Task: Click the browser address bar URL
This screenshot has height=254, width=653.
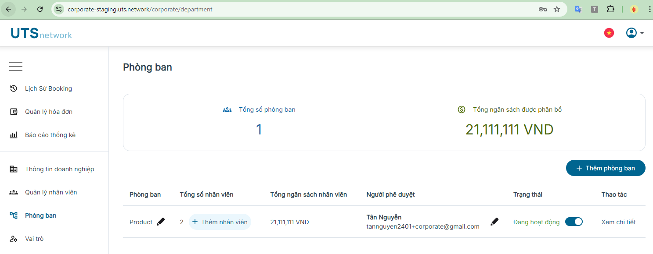Action: point(140,9)
